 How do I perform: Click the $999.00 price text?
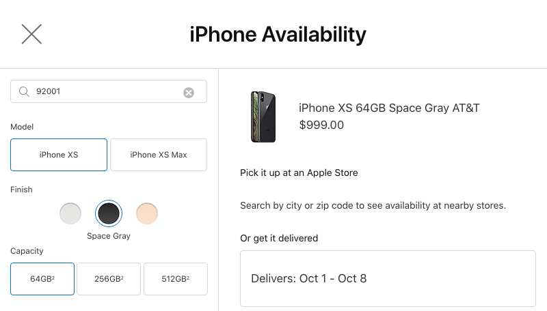click(x=321, y=125)
